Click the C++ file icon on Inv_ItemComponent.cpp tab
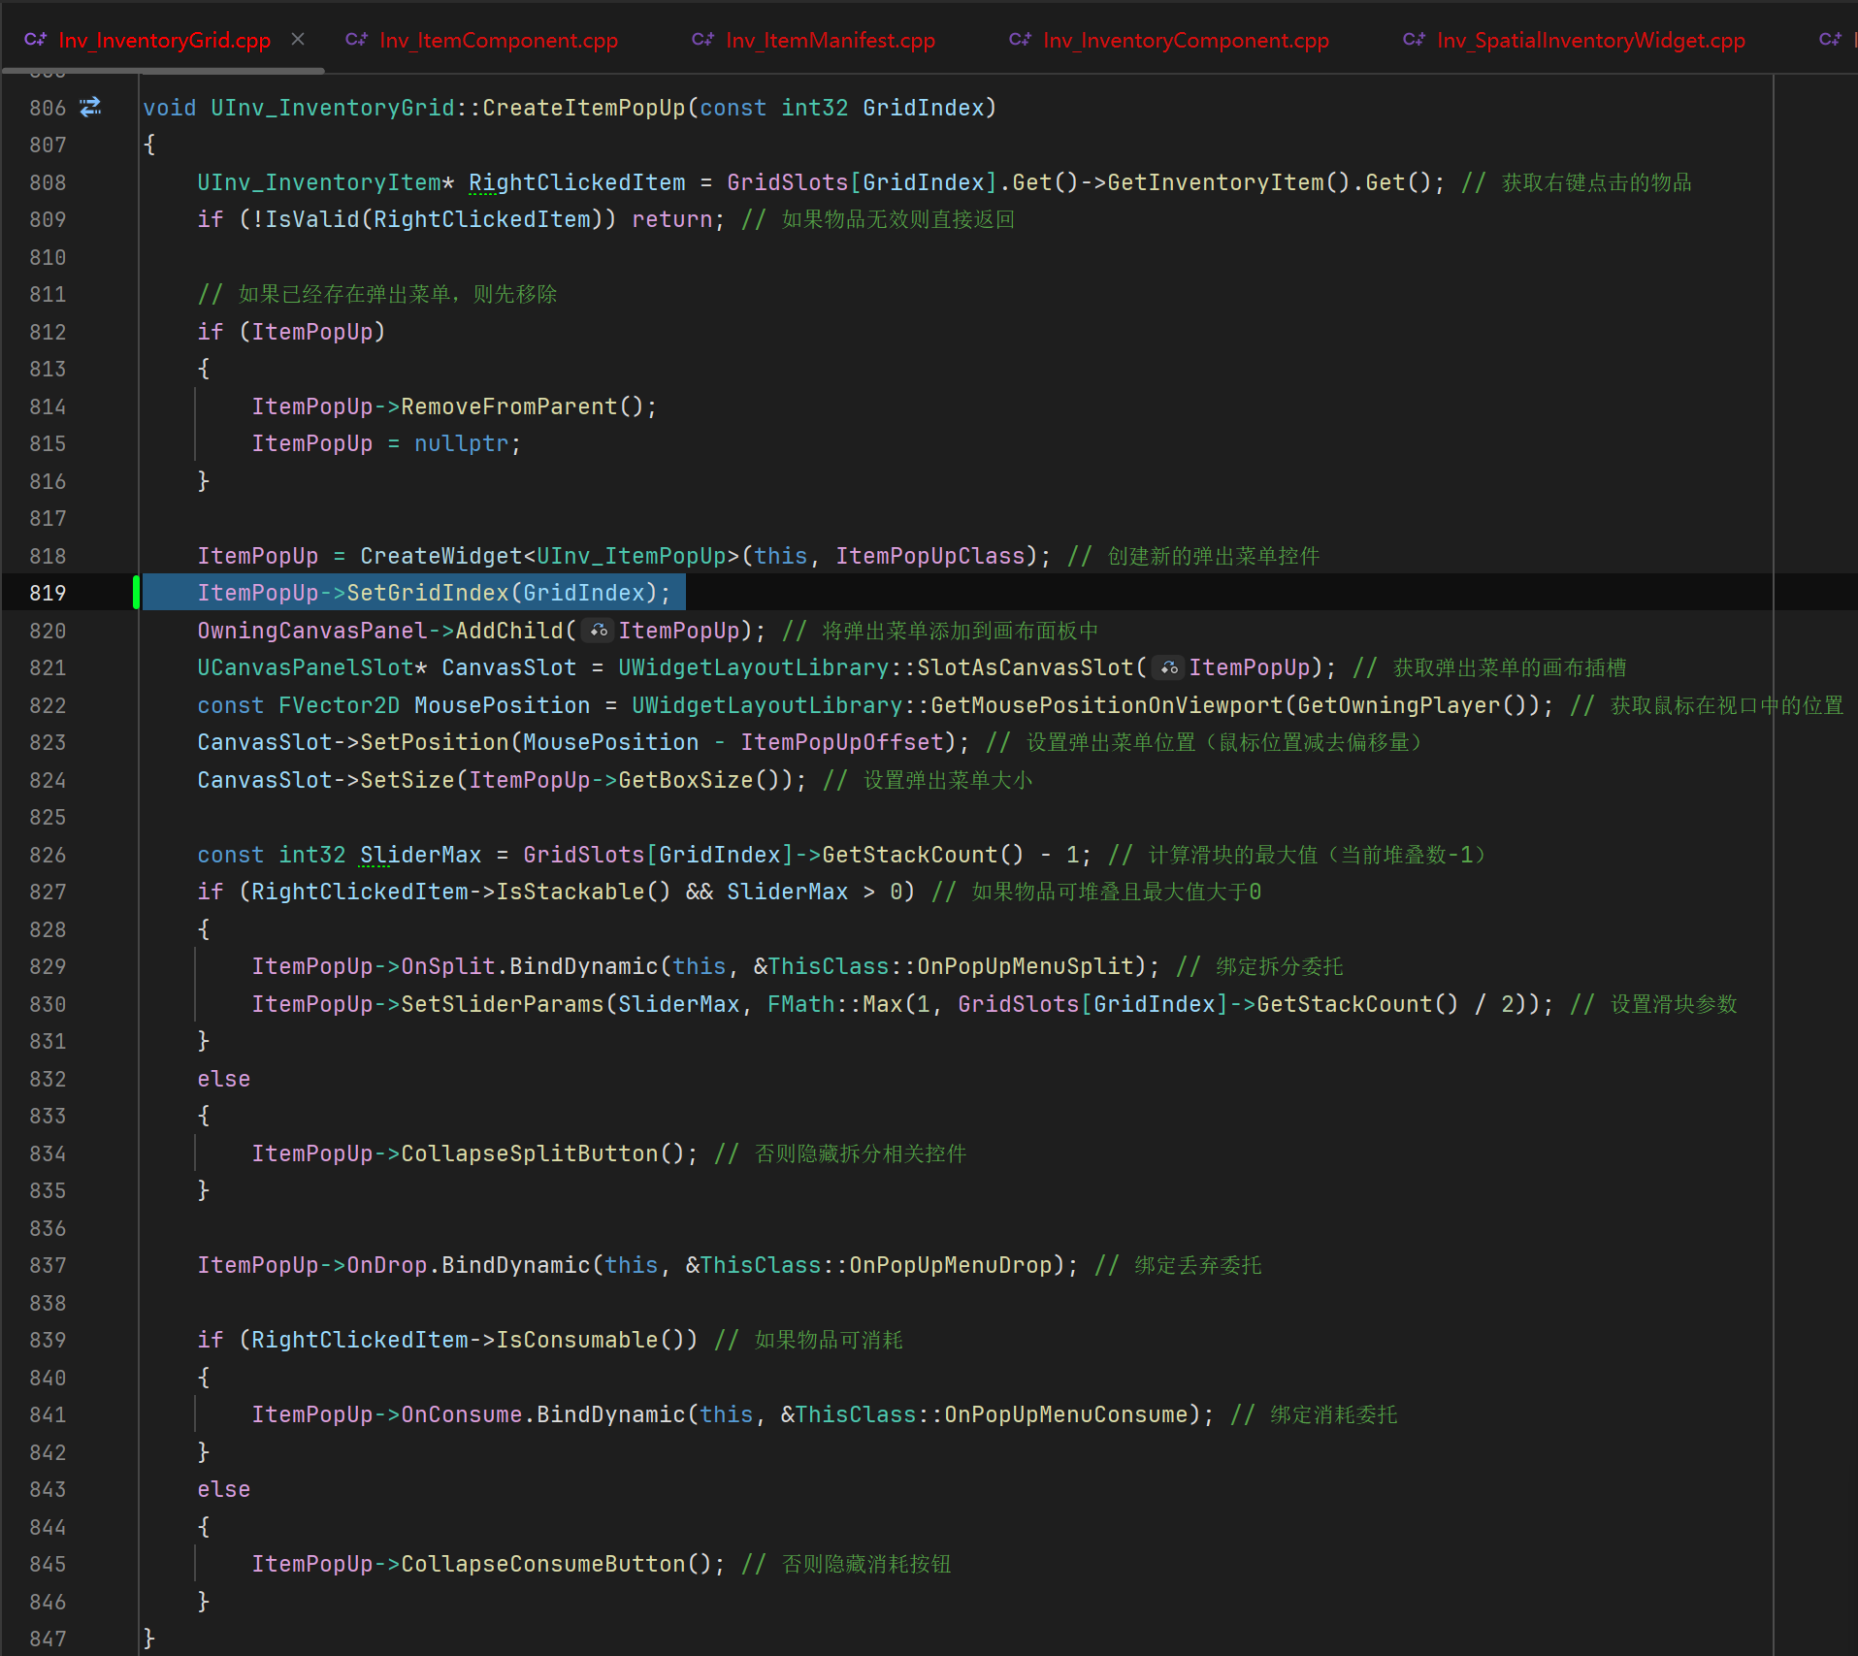 click(357, 39)
